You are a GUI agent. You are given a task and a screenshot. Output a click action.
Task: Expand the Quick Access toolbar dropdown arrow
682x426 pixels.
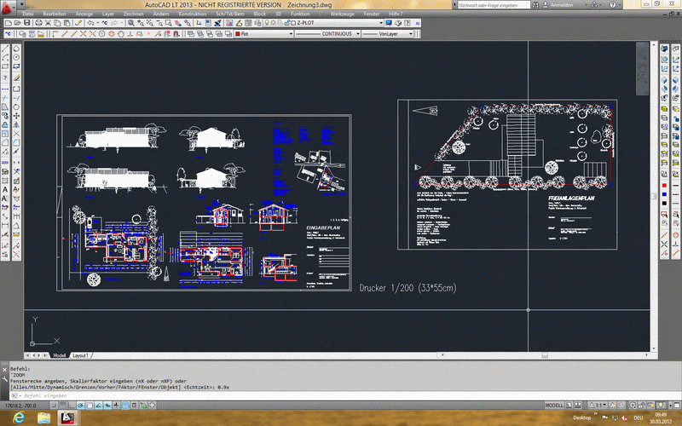point(22,5)
